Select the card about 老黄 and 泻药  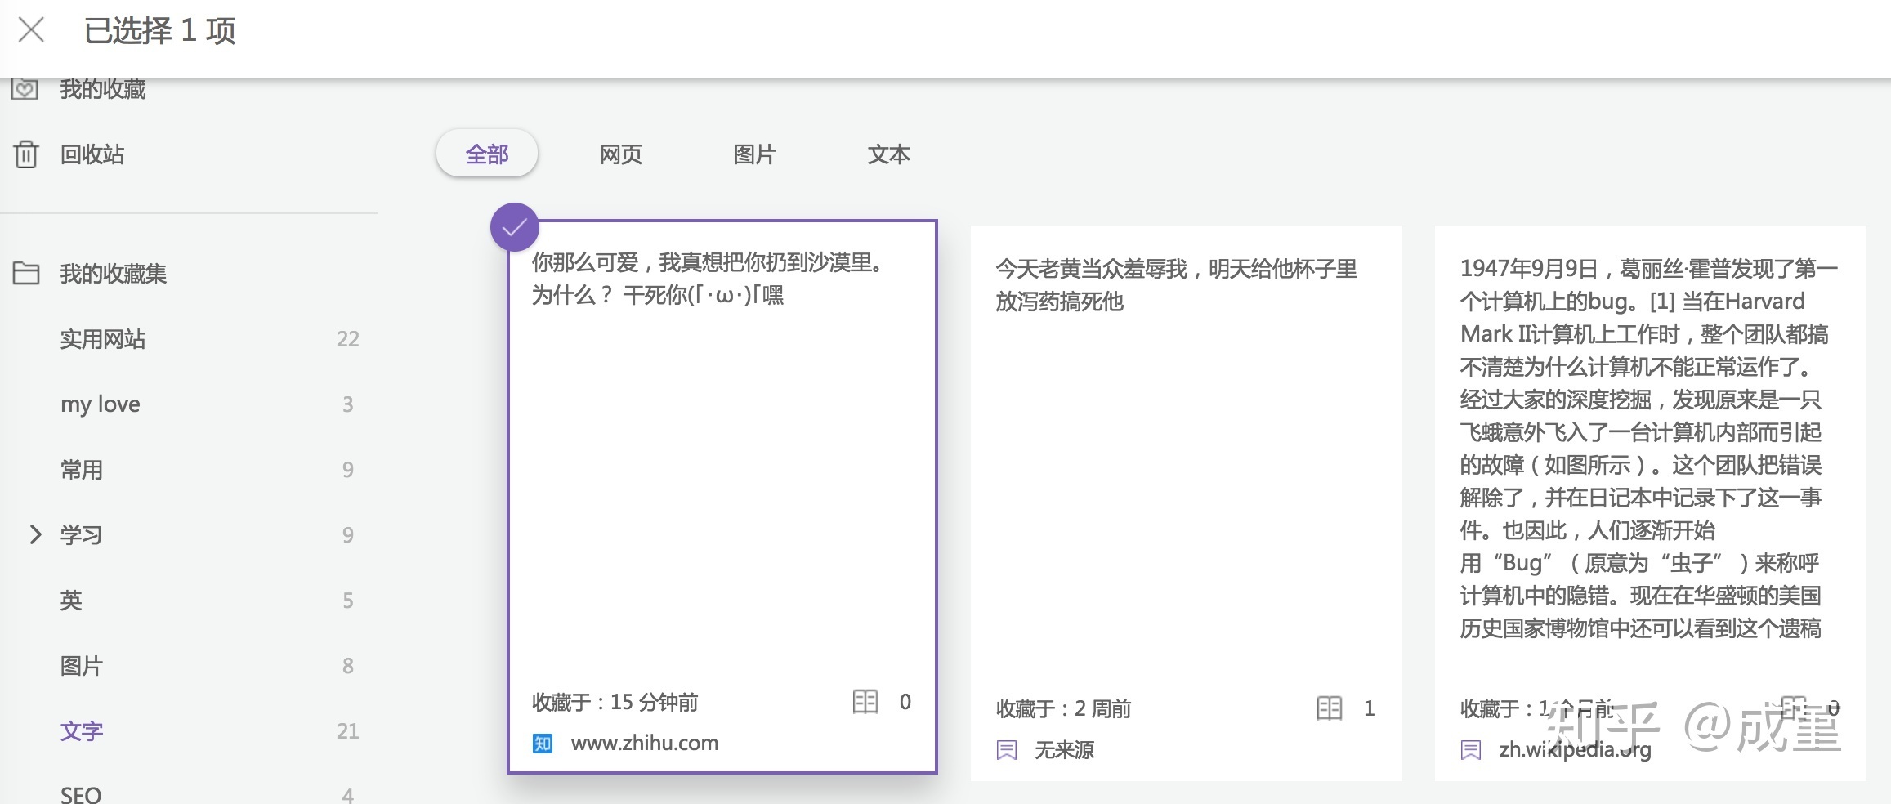pyautogui.click(x=1185, y=490)
